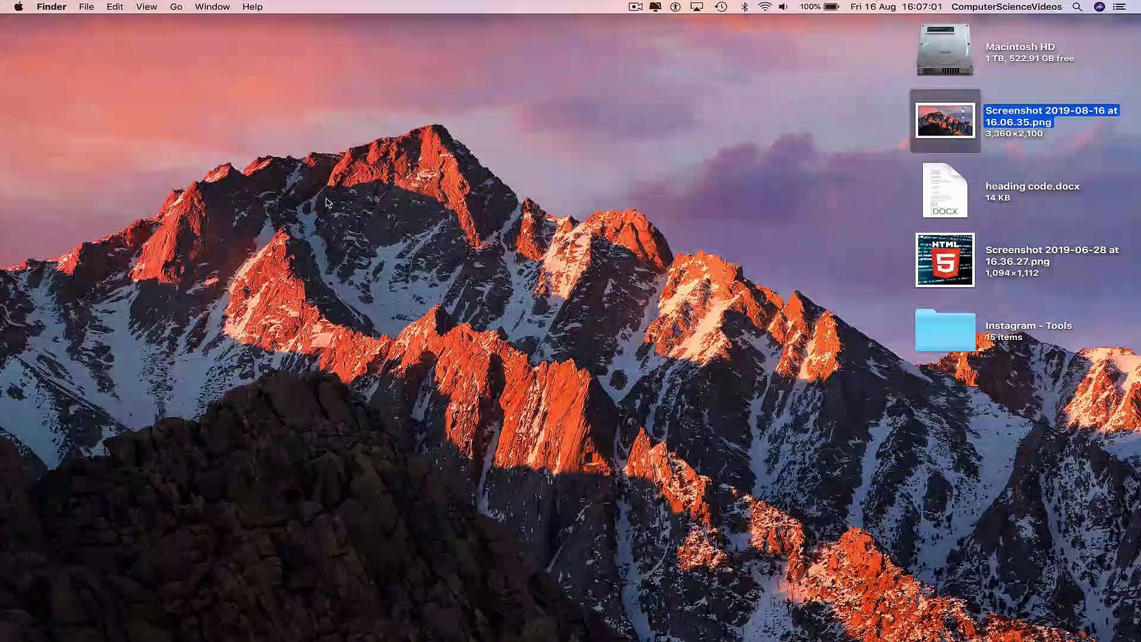The height and width of the screenshot is (642, 1141).
Task: Open Spotlight search magnifier
Action: click(1077, 7)
